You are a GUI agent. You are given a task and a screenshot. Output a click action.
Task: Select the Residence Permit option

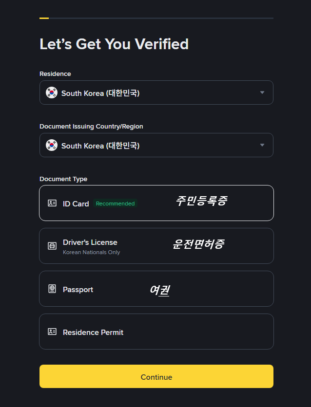click(93, 332)
